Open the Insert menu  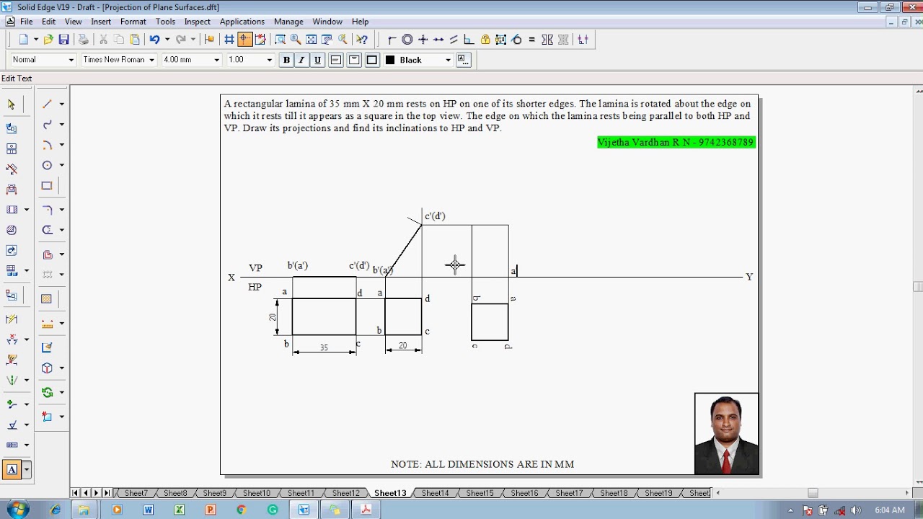(101, 22)
